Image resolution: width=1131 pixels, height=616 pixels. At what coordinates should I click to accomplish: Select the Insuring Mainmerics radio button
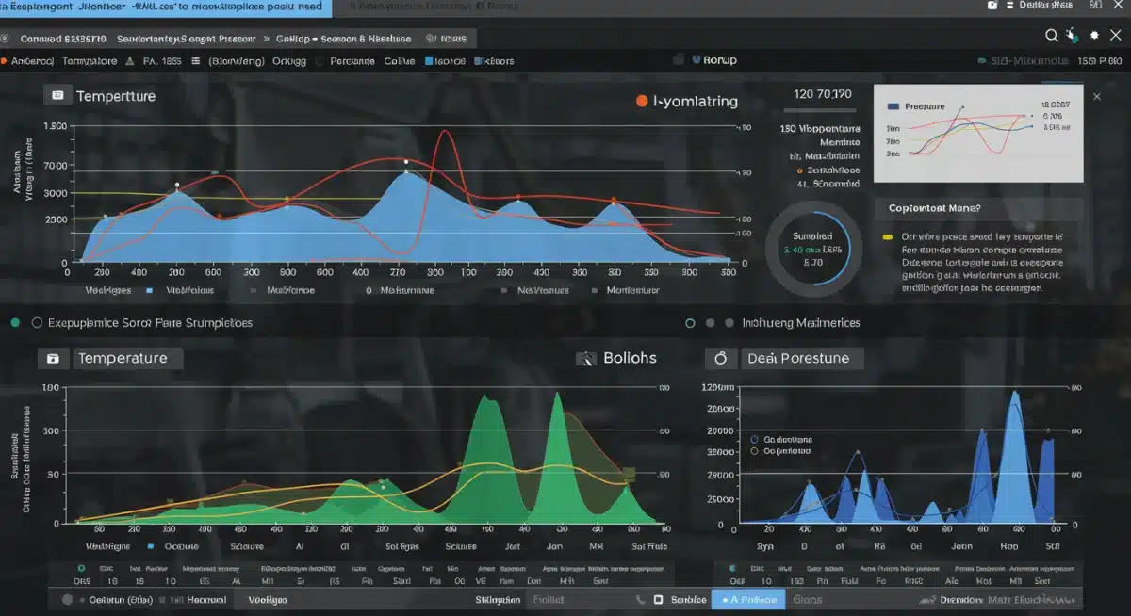tap(691, 322)
